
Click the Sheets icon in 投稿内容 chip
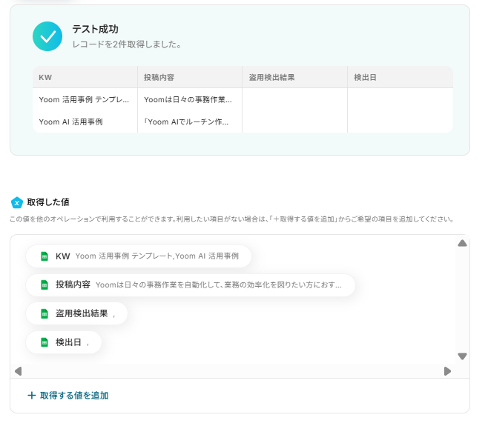tap(44, 285)
